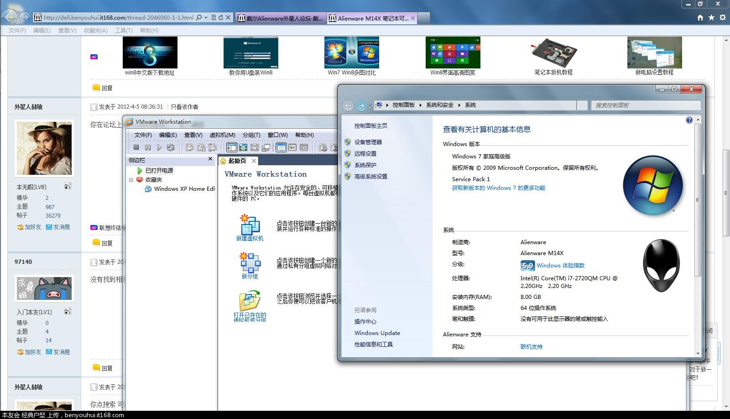The image size is (730, 419).
Task: Click 获取新版本的 Windows 7 的更多功能 link
Action: [498, 188]
